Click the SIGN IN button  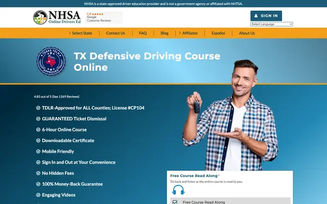point(266,16)
